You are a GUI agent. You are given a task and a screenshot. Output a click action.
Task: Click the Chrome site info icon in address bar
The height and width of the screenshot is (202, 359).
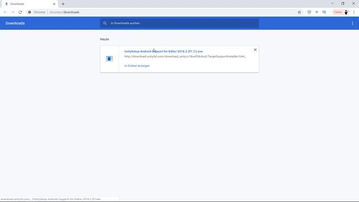[30, 12]
